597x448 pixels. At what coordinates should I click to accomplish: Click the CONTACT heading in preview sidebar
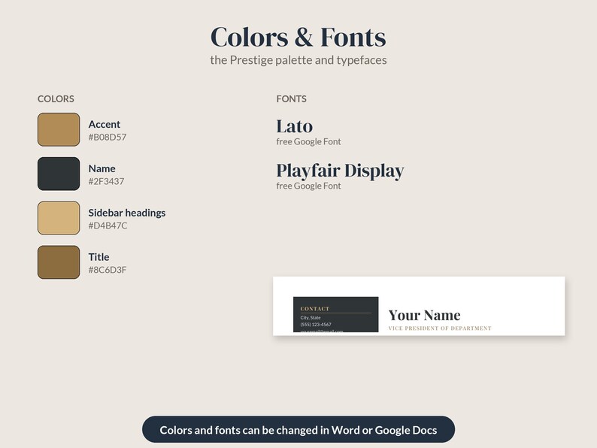pyautogui.click(x=315, y=309)
